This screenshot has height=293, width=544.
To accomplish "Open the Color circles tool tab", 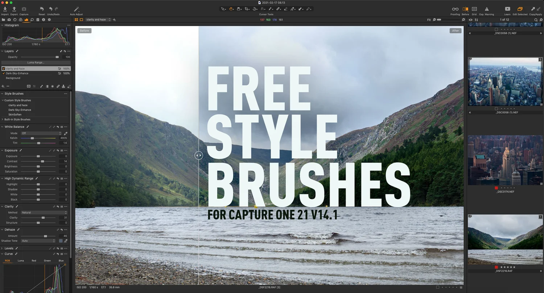I will (x=21, y=20).
